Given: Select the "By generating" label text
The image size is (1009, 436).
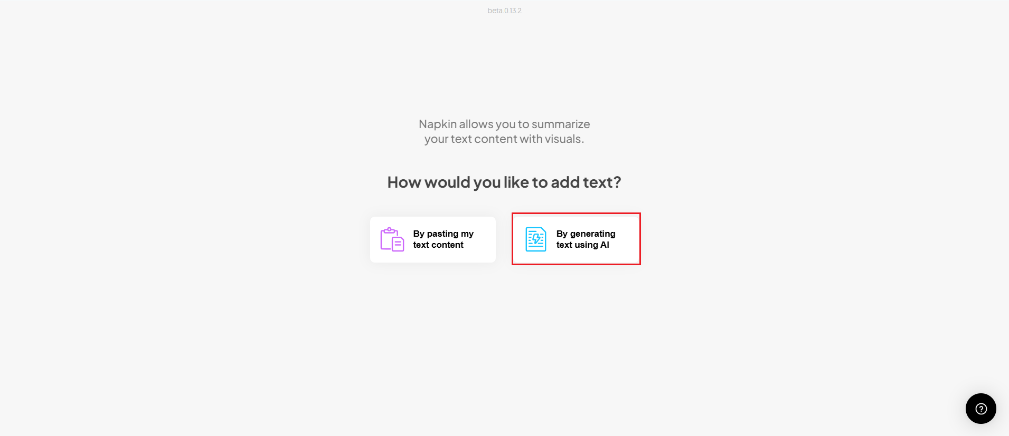Looking at the screenshot, I should point(586,234).
